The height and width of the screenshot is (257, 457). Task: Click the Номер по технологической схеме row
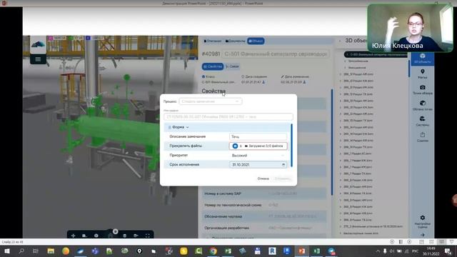click(x=264, y=205)
